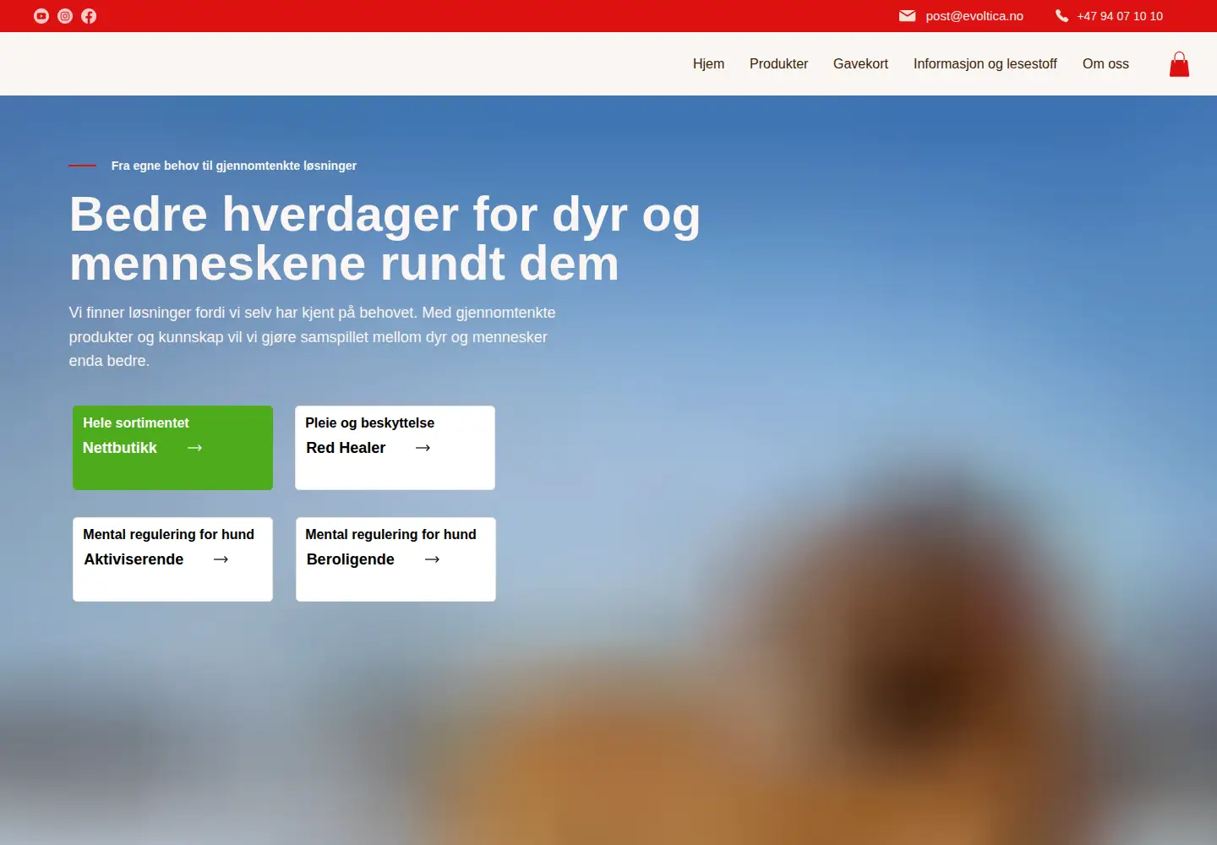Open the Facebook social link
This screenshot has height=845, width=1217.
(89, 16)
